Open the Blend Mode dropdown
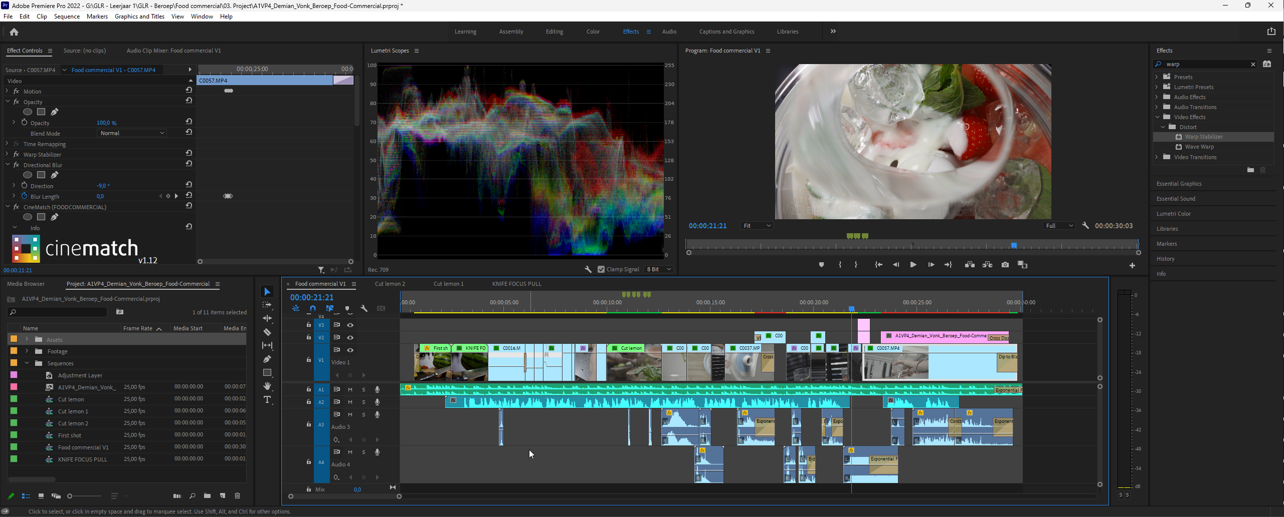 pyautogui.click(x=132, y=133)
